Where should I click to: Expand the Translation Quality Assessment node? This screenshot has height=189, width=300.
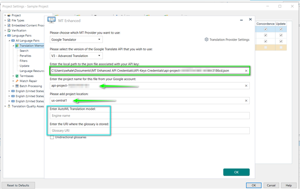pos(5,106)
